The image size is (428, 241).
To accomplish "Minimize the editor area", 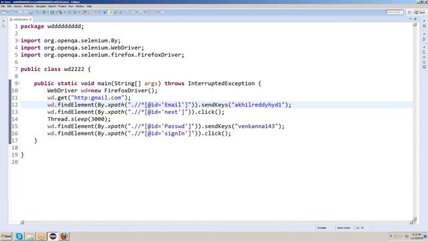I will pos(410,19).
